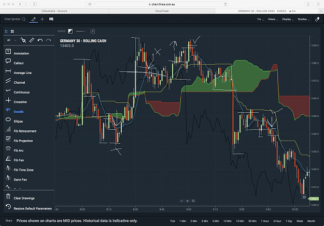The image size is (324, 226).
Task: Open the All tools filter dropdown
Action: (x=11, y=40)
